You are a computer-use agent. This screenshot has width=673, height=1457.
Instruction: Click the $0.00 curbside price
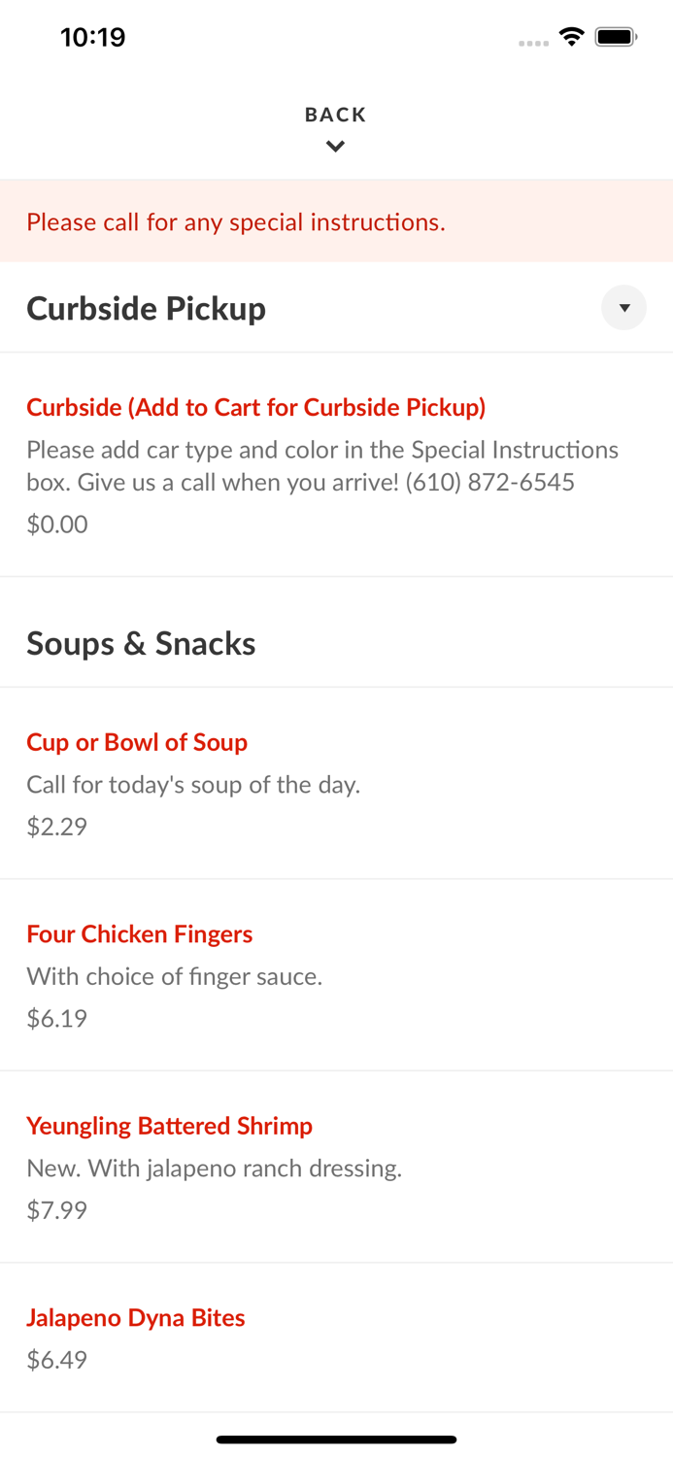(57, 525)
